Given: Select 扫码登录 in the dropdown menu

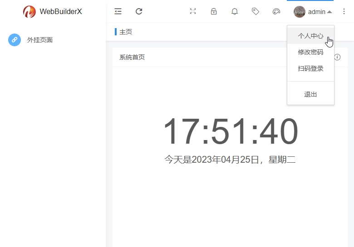Looking at the screenshot, I should coord(310,68).
